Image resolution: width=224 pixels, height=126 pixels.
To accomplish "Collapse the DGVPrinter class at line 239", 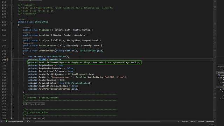I will pyautogui.click(x=12, y=22).
